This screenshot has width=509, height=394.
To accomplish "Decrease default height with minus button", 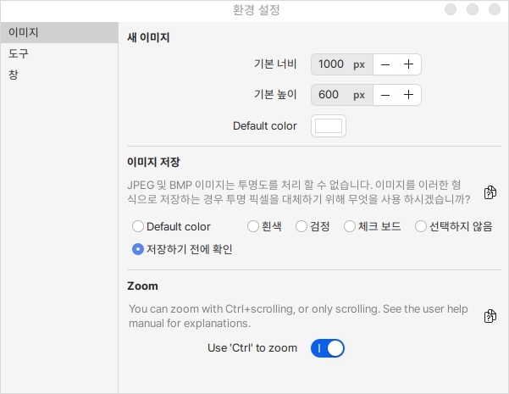I will click(385, 95).
